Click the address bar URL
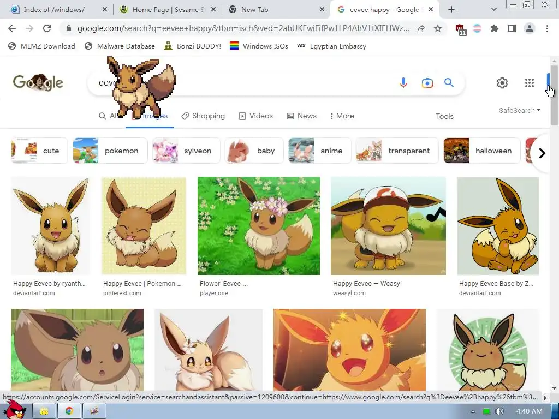 coord(243,28)
